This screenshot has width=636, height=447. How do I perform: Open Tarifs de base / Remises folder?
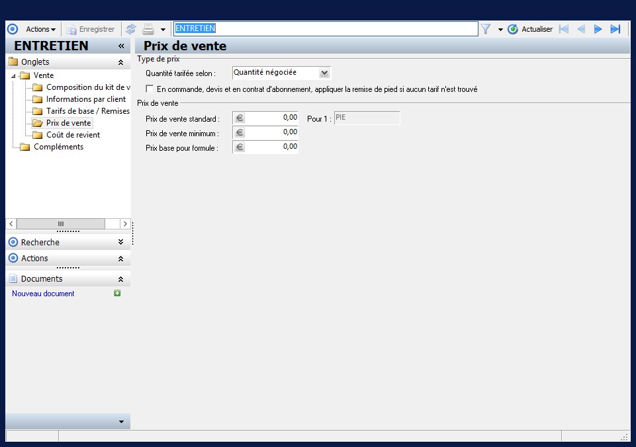click(81, 111)
